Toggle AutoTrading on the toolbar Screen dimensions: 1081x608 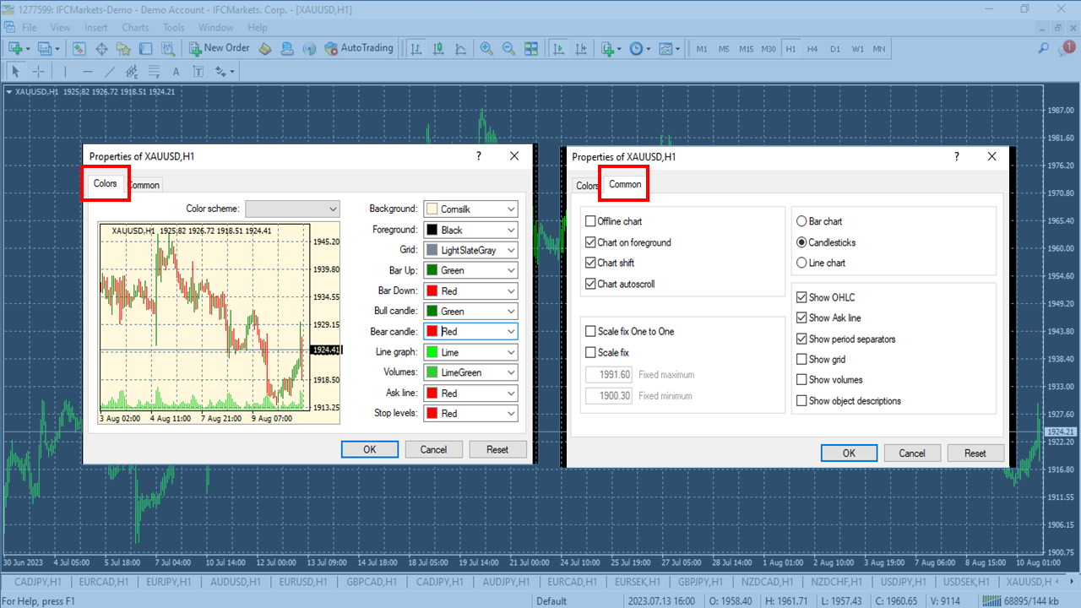(359, 48)
